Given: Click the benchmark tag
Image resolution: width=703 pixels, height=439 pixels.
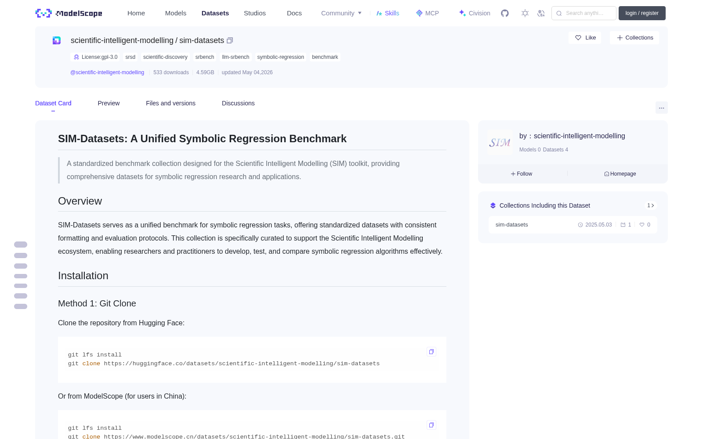Looking at the screenshot, I should (x=325, y=57).
